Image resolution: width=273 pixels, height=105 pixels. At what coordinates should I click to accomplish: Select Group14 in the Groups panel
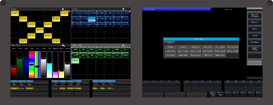point(15,13)
